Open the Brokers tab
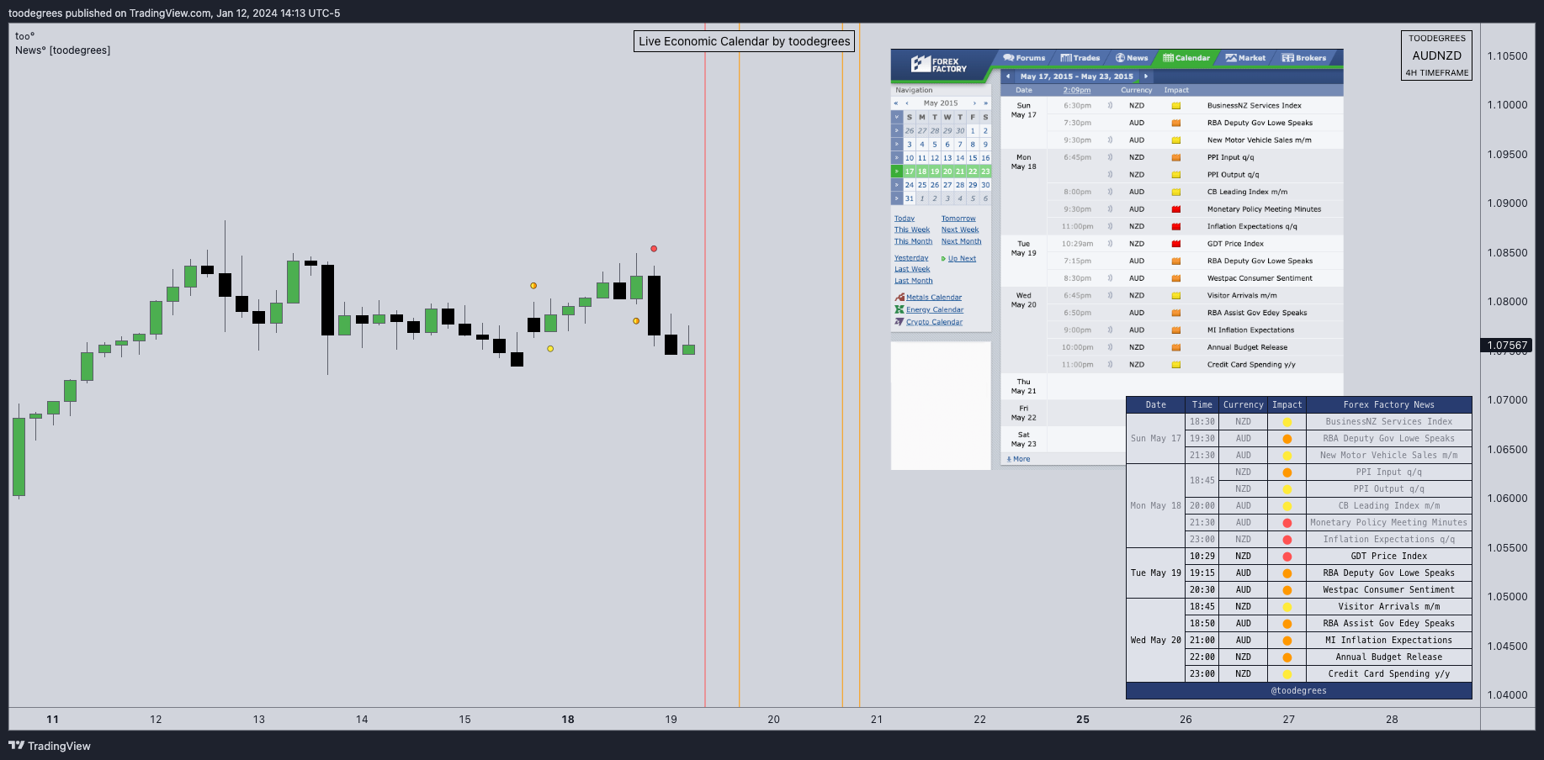This screenshot has height=760, width=1544. click(x=1304, y=58)
